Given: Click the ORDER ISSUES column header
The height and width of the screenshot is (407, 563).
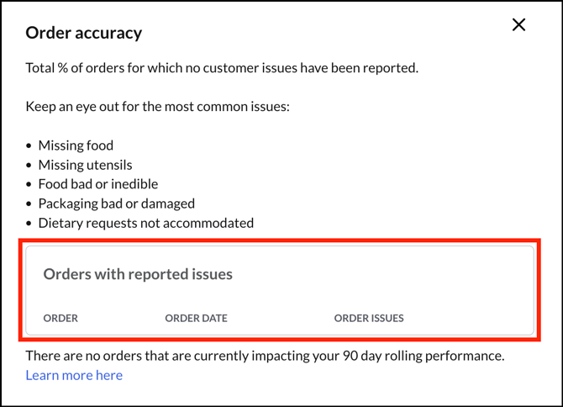Looking at the screenshot, I should coord(369,319).
